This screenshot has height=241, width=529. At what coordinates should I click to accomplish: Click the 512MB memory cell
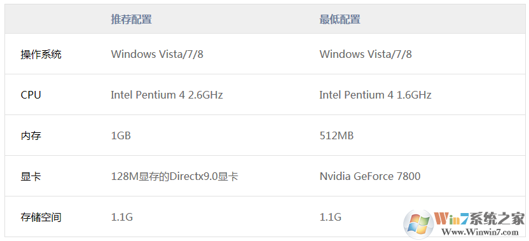[336, 135]
